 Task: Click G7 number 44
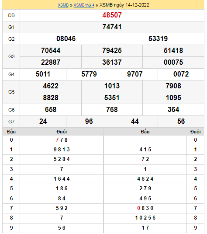(135, 121)
